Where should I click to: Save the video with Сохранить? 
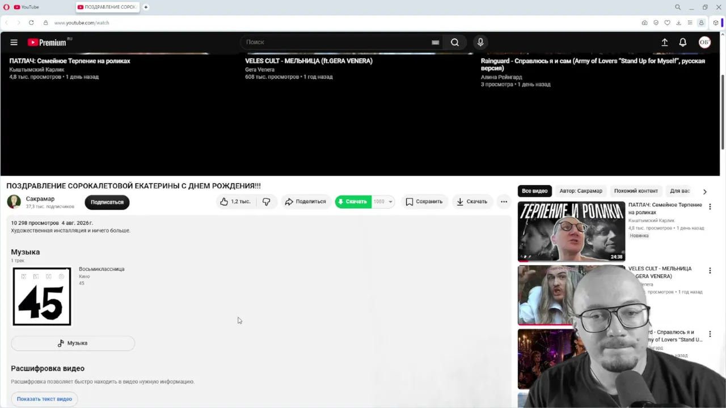point(424,202)
